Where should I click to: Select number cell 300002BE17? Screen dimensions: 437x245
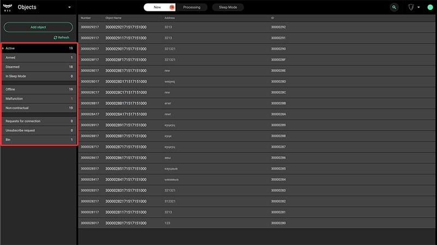click(x=90, y=71)
